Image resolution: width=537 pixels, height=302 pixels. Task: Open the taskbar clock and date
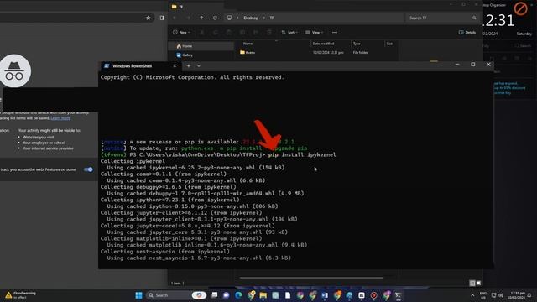coord(516,295)
